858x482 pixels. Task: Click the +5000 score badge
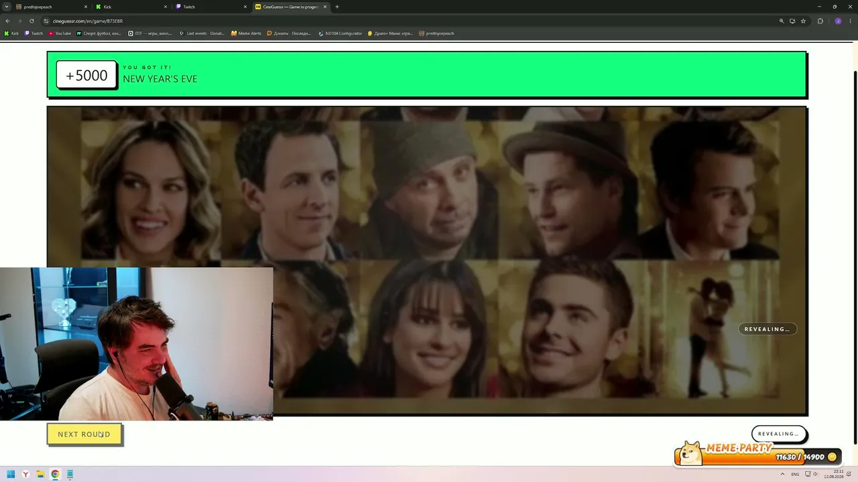(86, 75)
